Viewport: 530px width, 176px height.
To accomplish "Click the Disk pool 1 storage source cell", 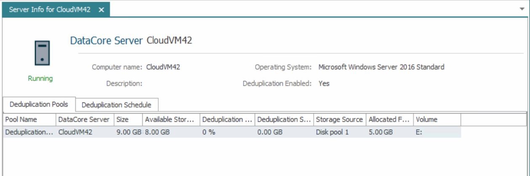I will pyautogui.click(x=332, y=132).
